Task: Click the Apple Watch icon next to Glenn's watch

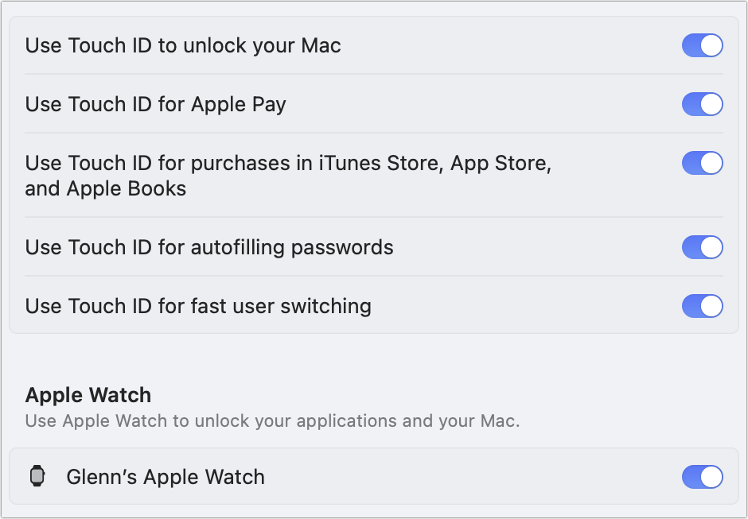Action: [38, 477]
